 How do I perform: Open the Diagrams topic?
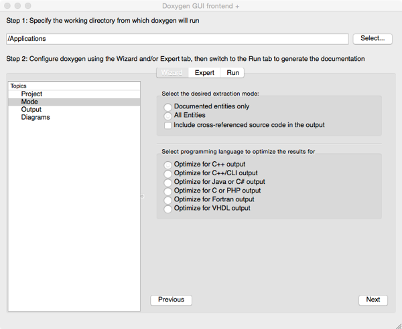(x=36, y=118)
